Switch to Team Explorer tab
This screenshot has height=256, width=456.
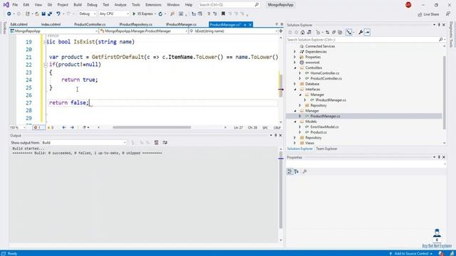tap(326, 149)
